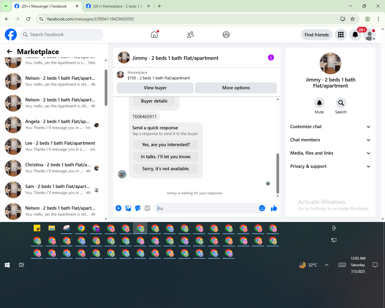The width and height of the screenshot is (385, 308).
Task: Open the notifications bell with 20+ badge
Action: click(x=355, y=35)
